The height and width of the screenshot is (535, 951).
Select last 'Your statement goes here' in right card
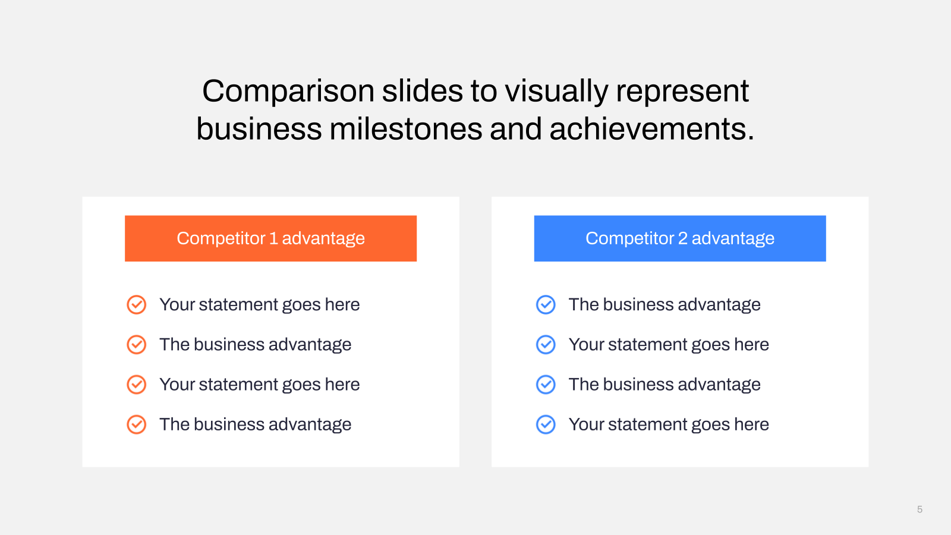669,424
